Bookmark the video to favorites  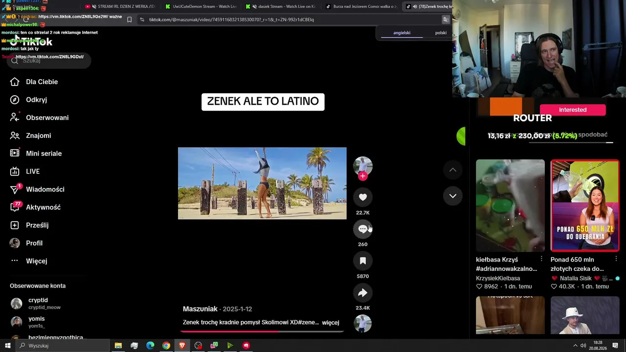363,261
